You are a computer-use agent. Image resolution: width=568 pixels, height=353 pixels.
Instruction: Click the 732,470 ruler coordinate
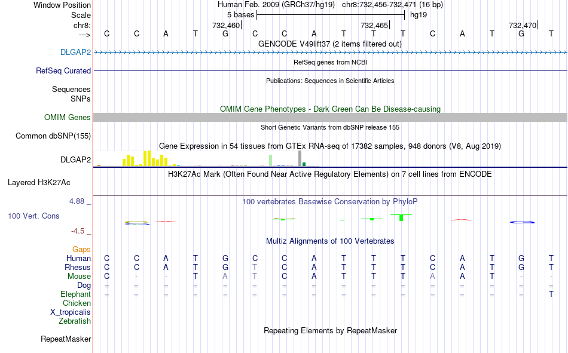523,25
